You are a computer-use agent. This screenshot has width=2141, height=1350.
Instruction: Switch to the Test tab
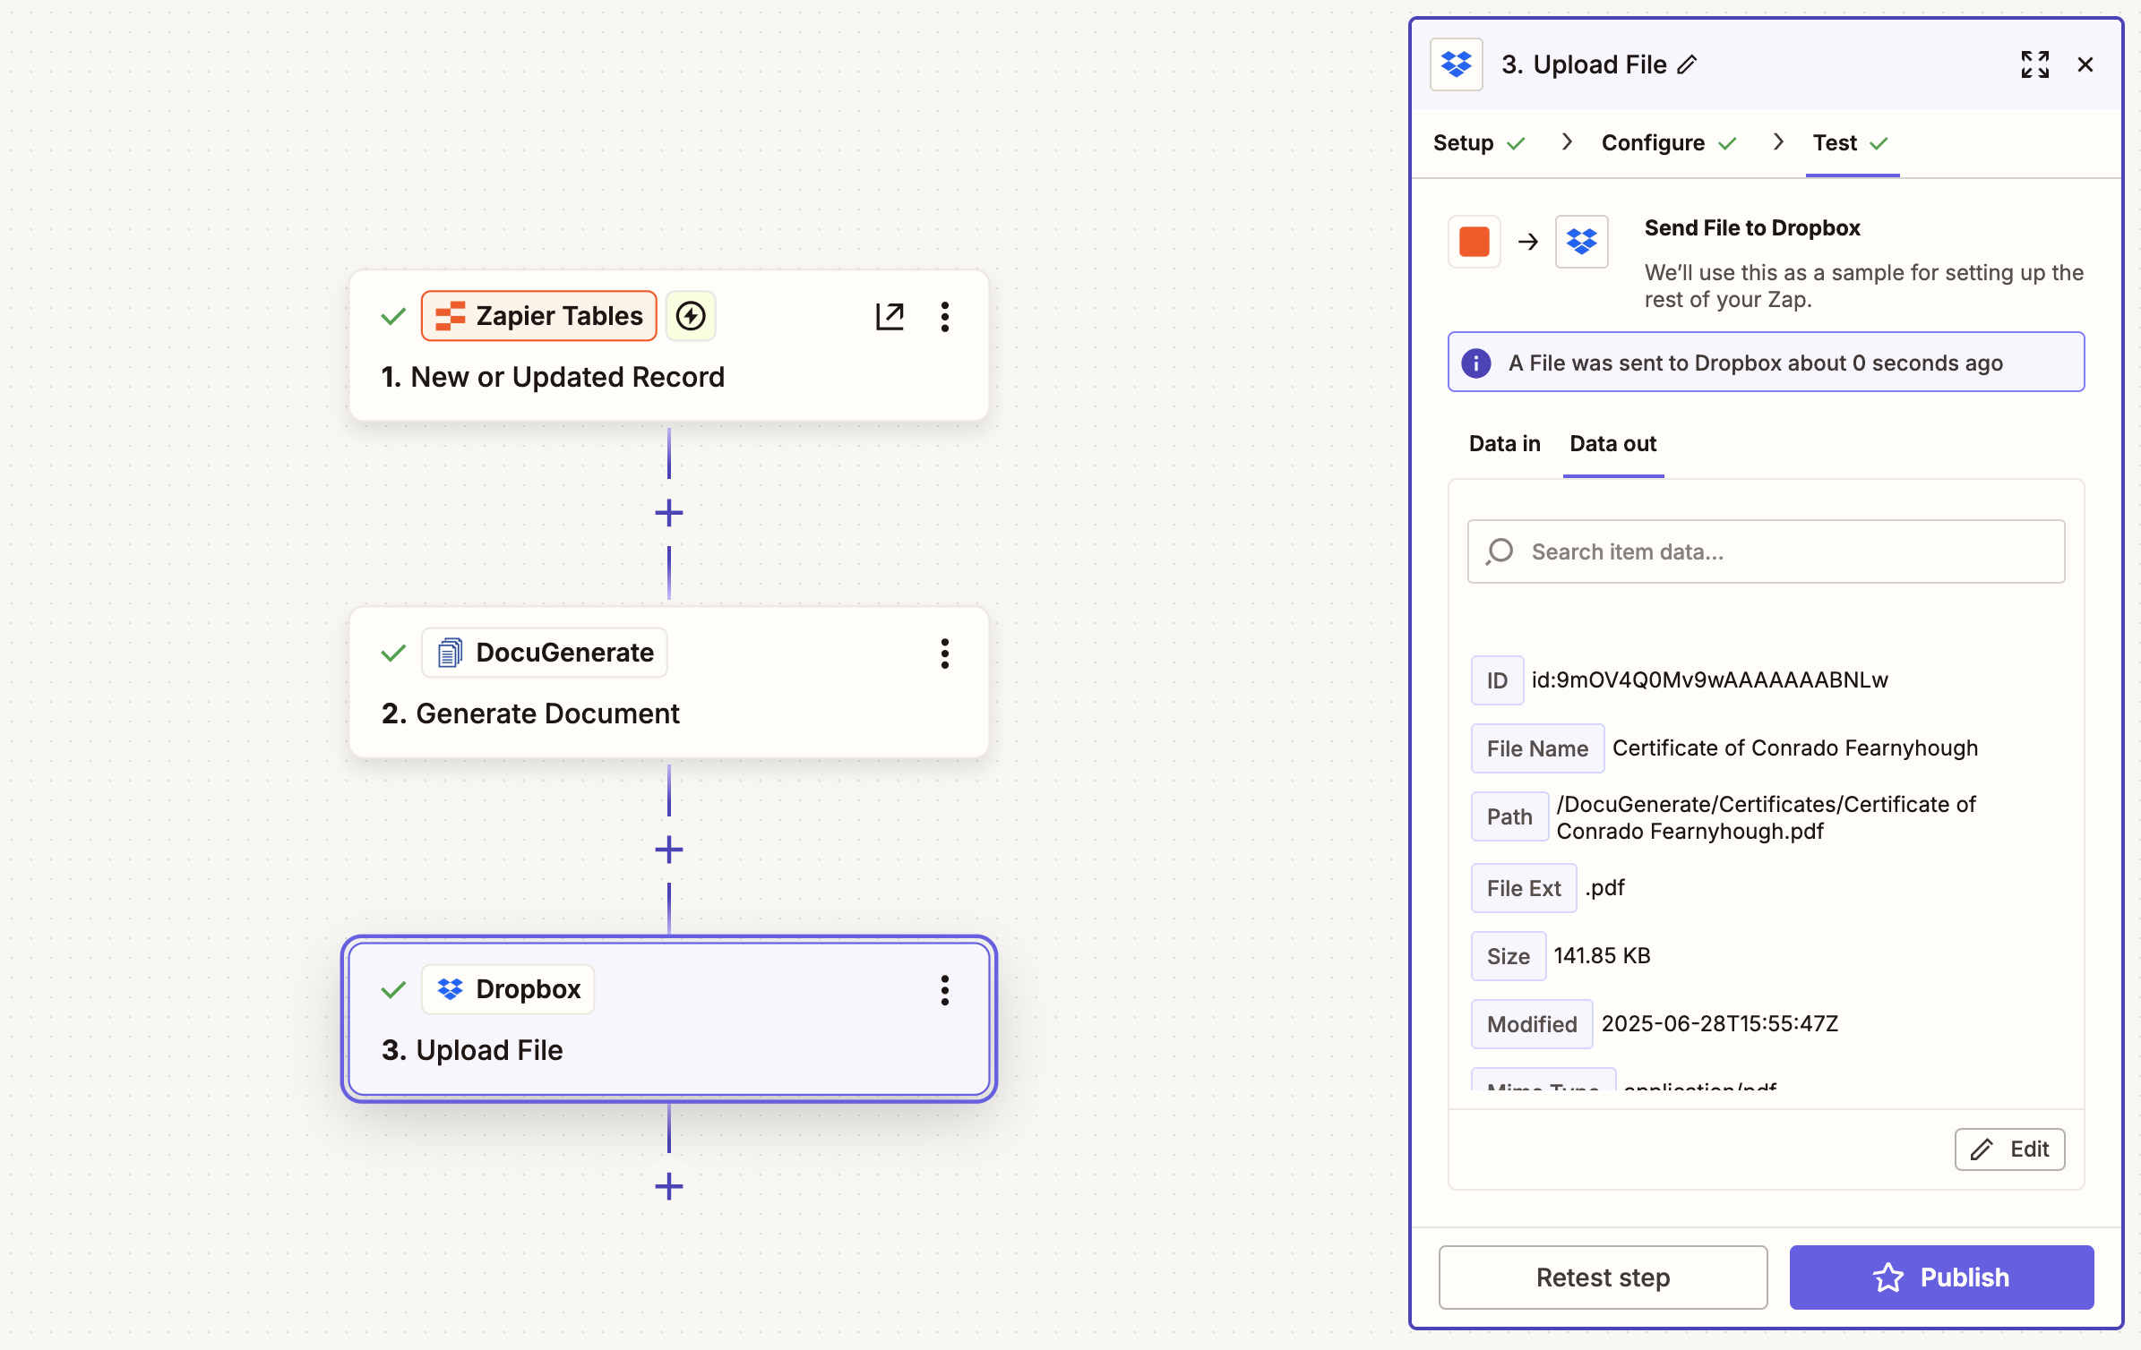[x=1851, y=143]
